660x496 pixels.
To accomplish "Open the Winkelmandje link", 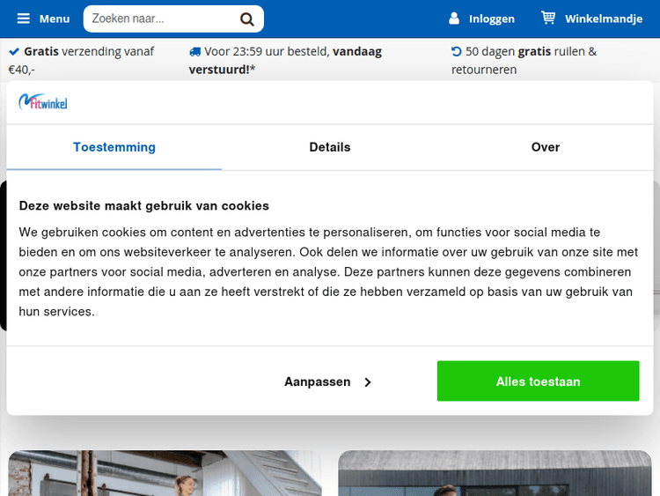I will click(604, 19).
